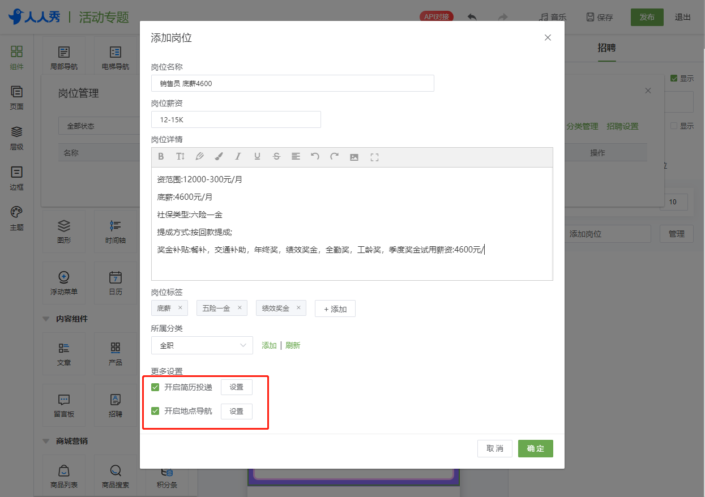Click the 添加 category link
The image size is (705, 497).
click(x=269, y=345)
